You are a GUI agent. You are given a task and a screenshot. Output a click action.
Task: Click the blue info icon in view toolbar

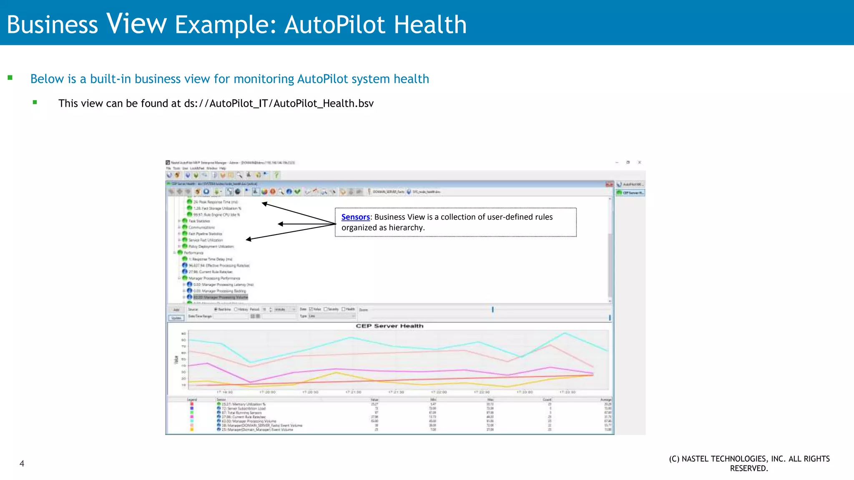pos(289,192)
